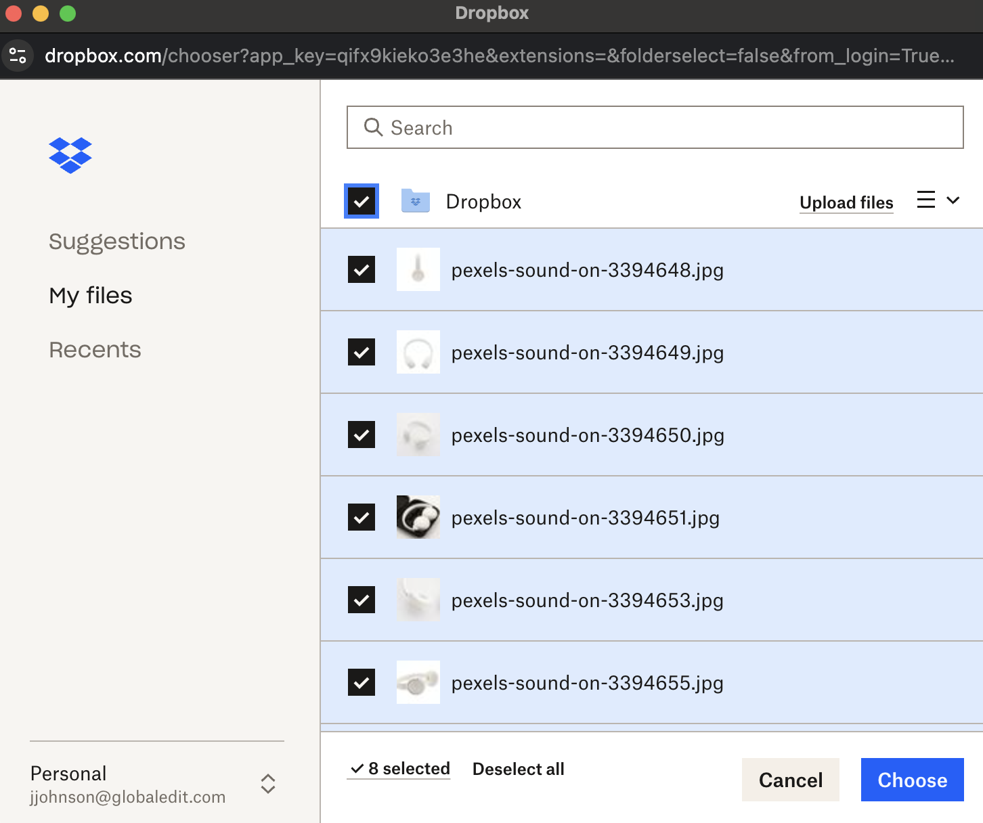Image resolution: width=983 pixels, height=823 pixels.
Task: Click thumbnail of pexels-sound-on-3394653.jpg
Action: (418, 600)
